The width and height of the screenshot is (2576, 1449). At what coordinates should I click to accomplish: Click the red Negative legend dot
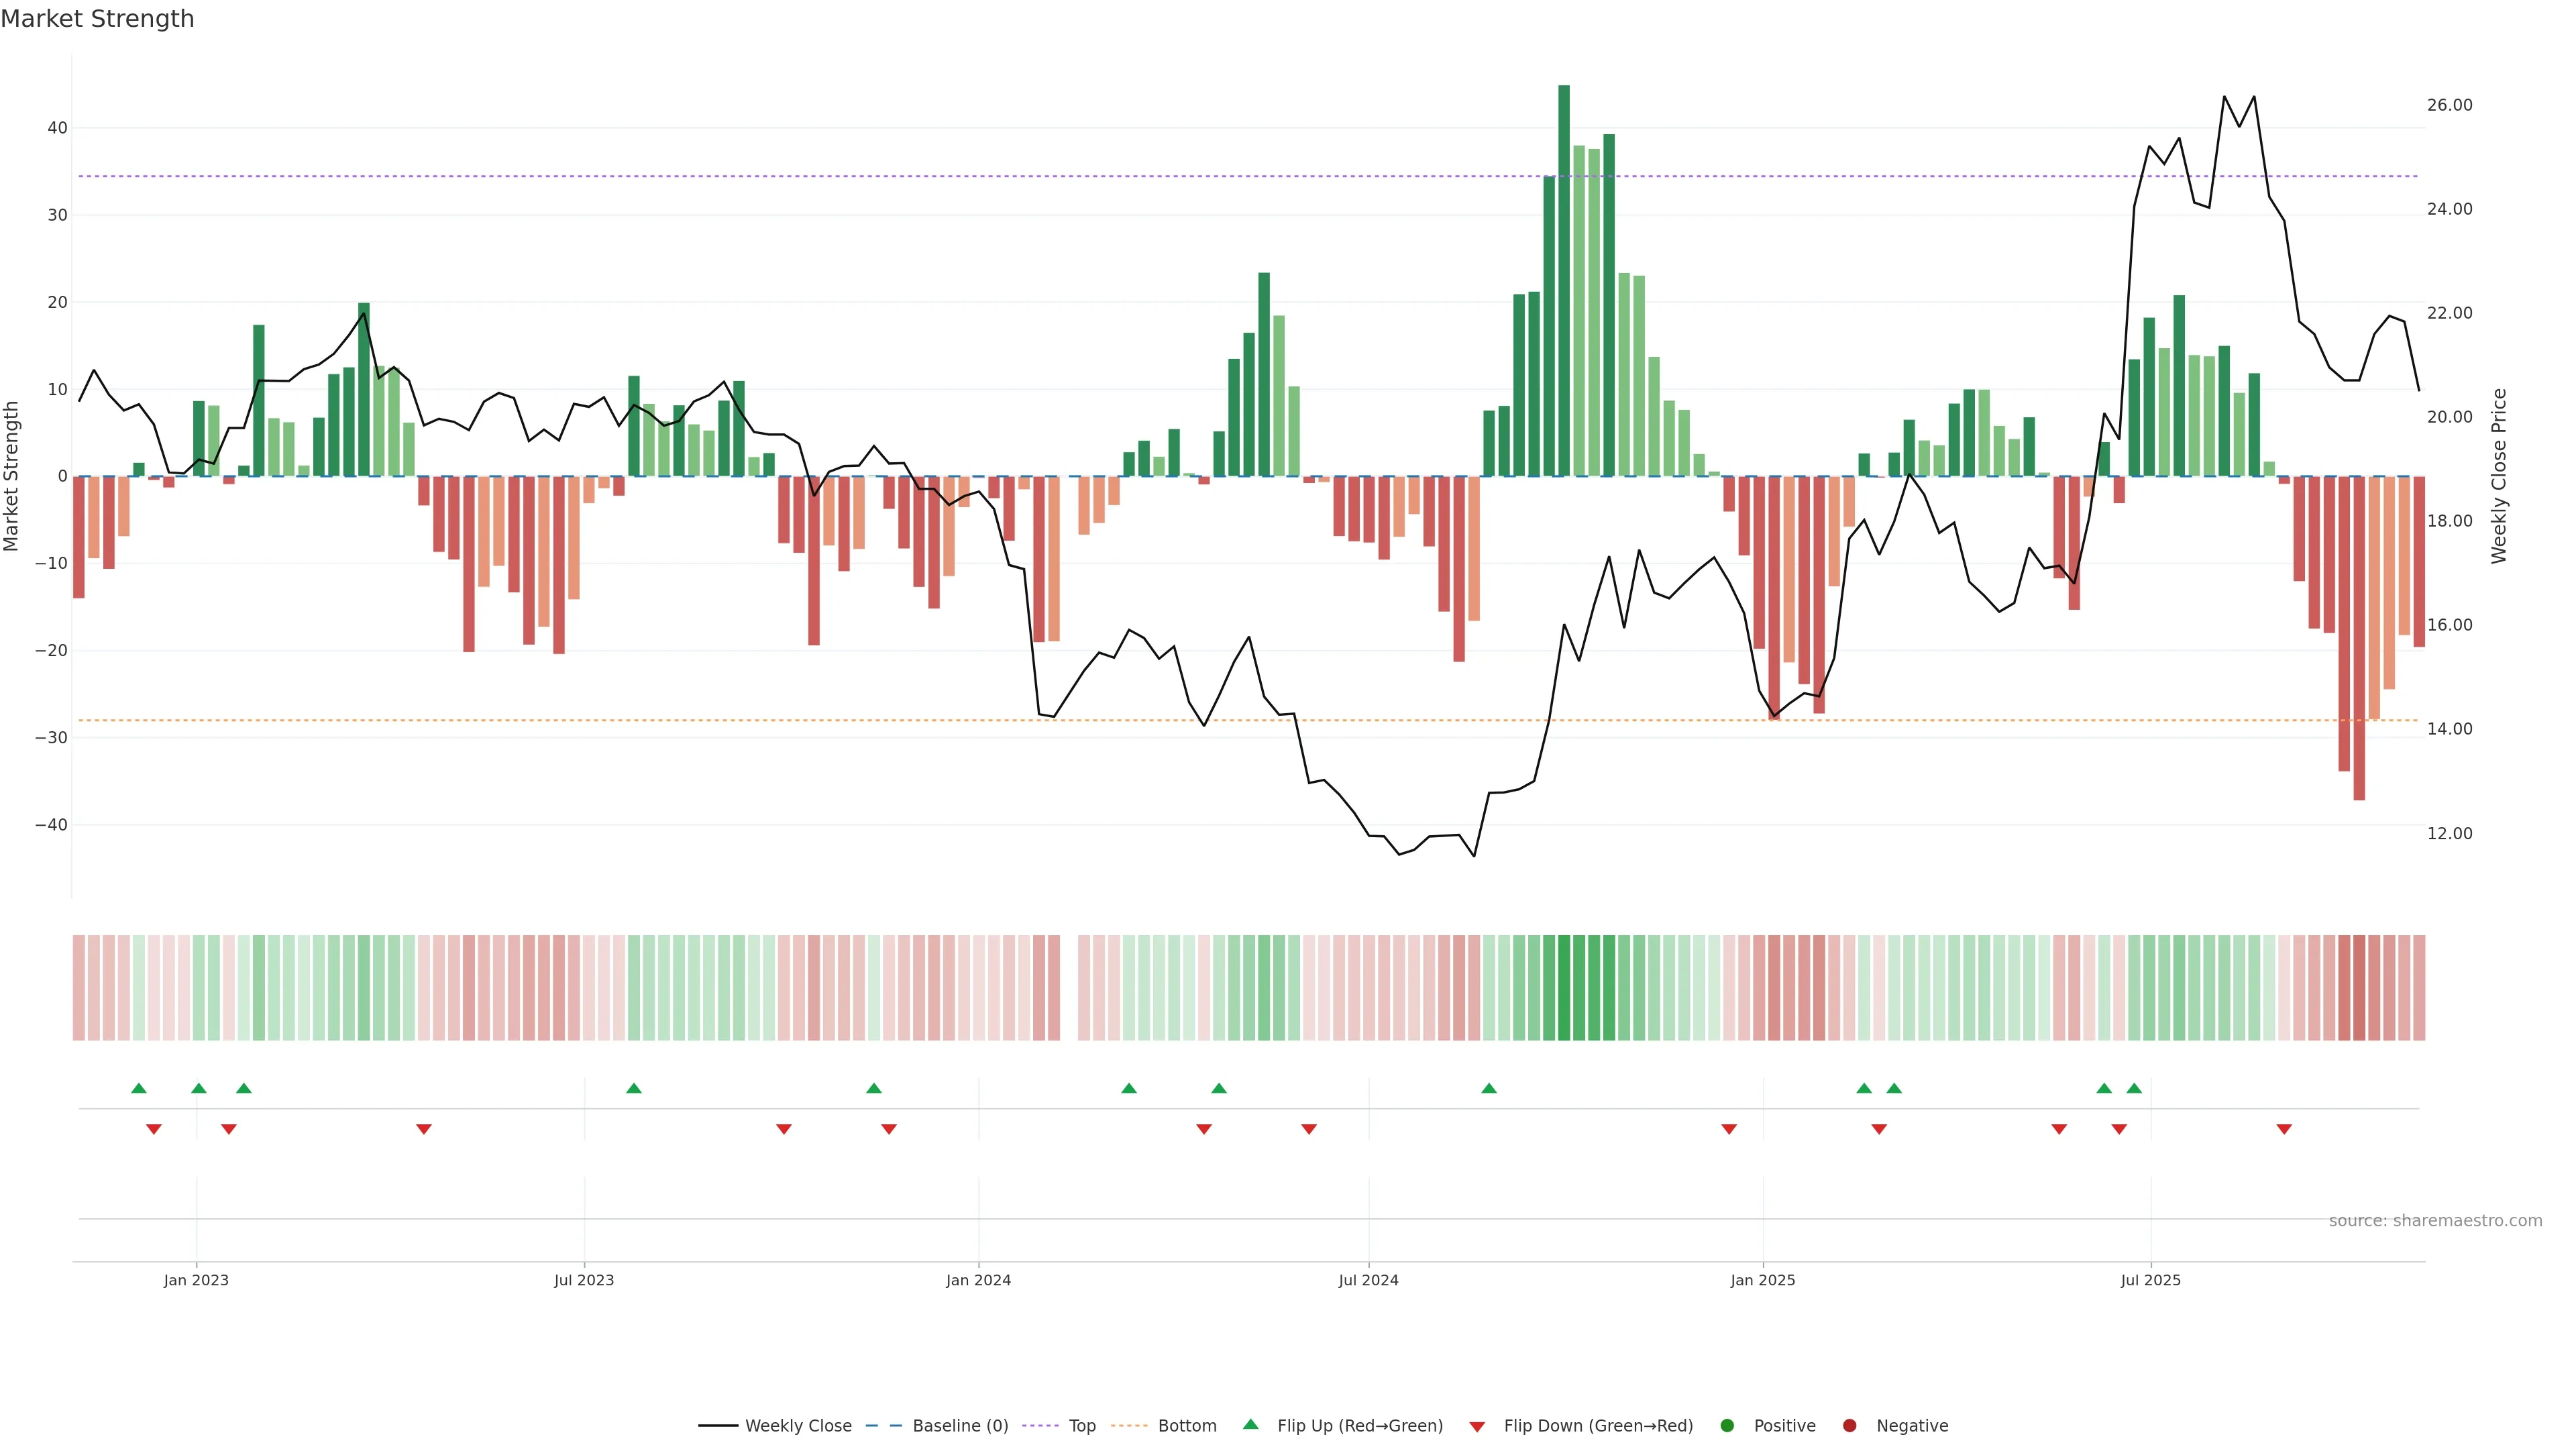(x=1849, y=1426)
